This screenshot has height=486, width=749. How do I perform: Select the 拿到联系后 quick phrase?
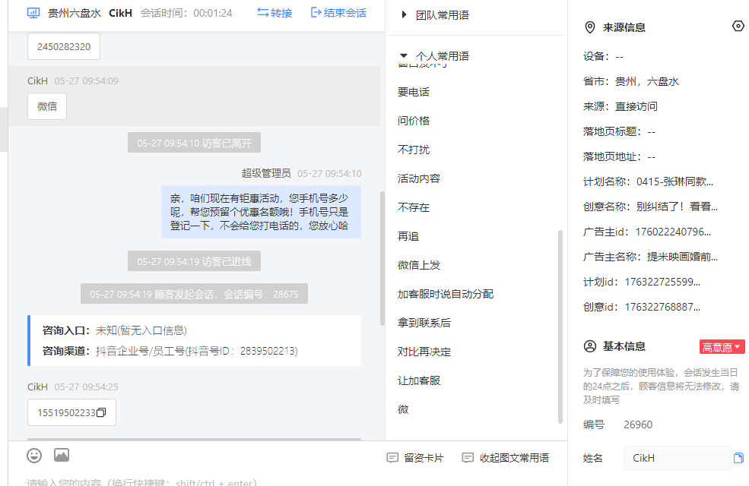click(x=424, y=323)
